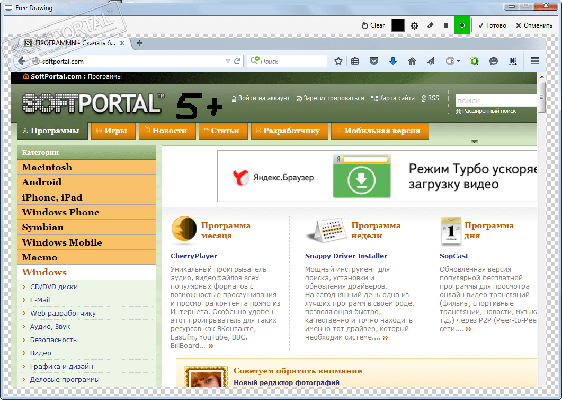Switch to the Статьи tab
Viewport: 562px width, 400px height.
(x=223, y=131)
